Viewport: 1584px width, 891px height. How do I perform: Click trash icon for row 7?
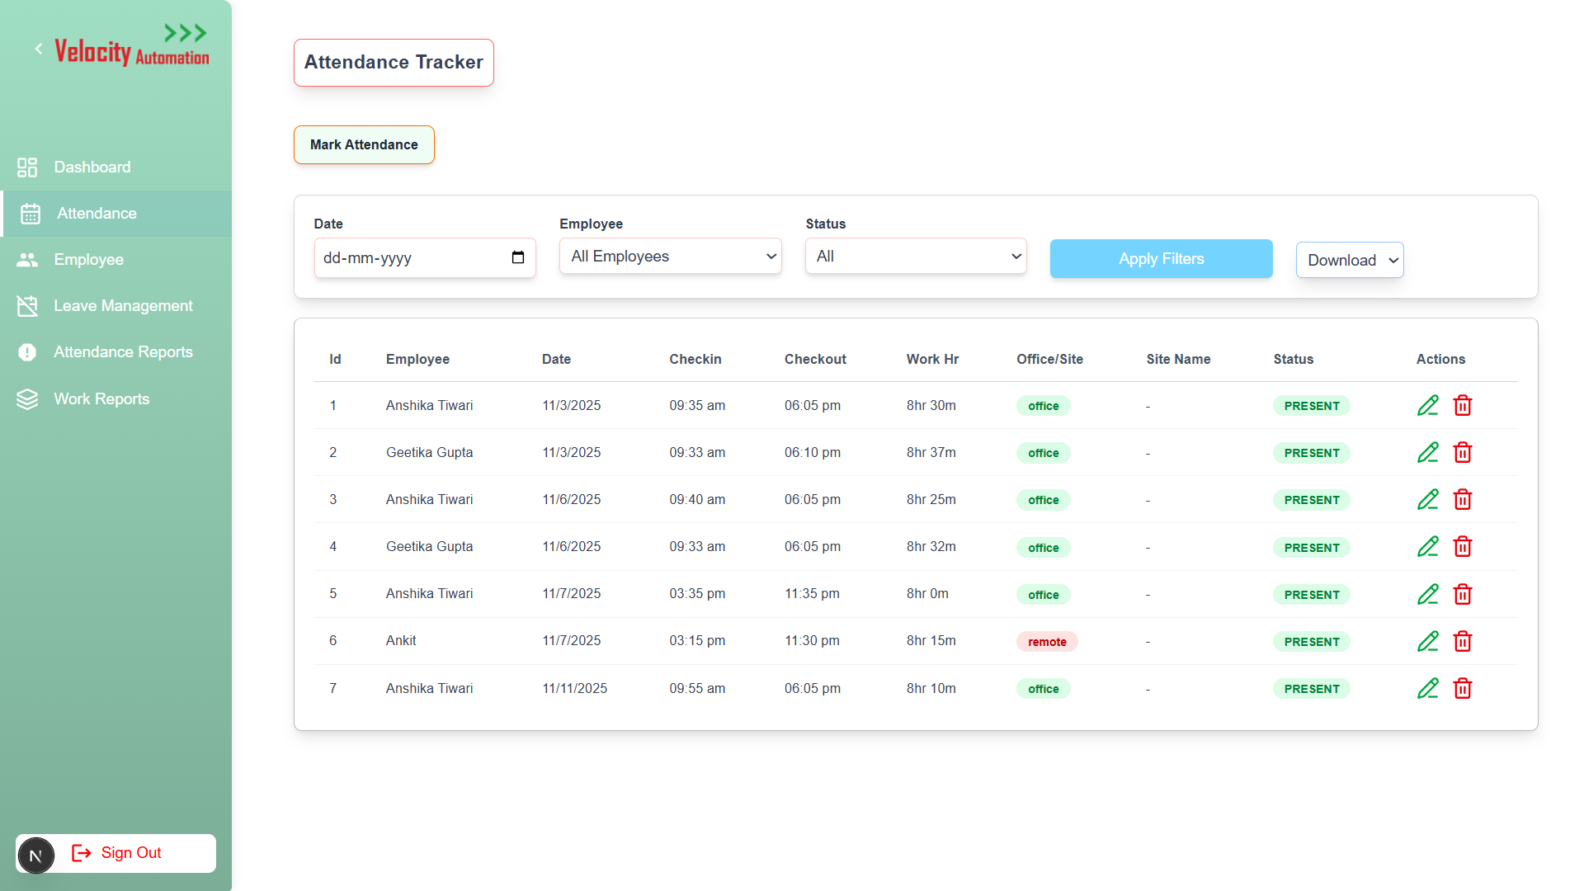pyautogui.click(x=1462, y=688)
